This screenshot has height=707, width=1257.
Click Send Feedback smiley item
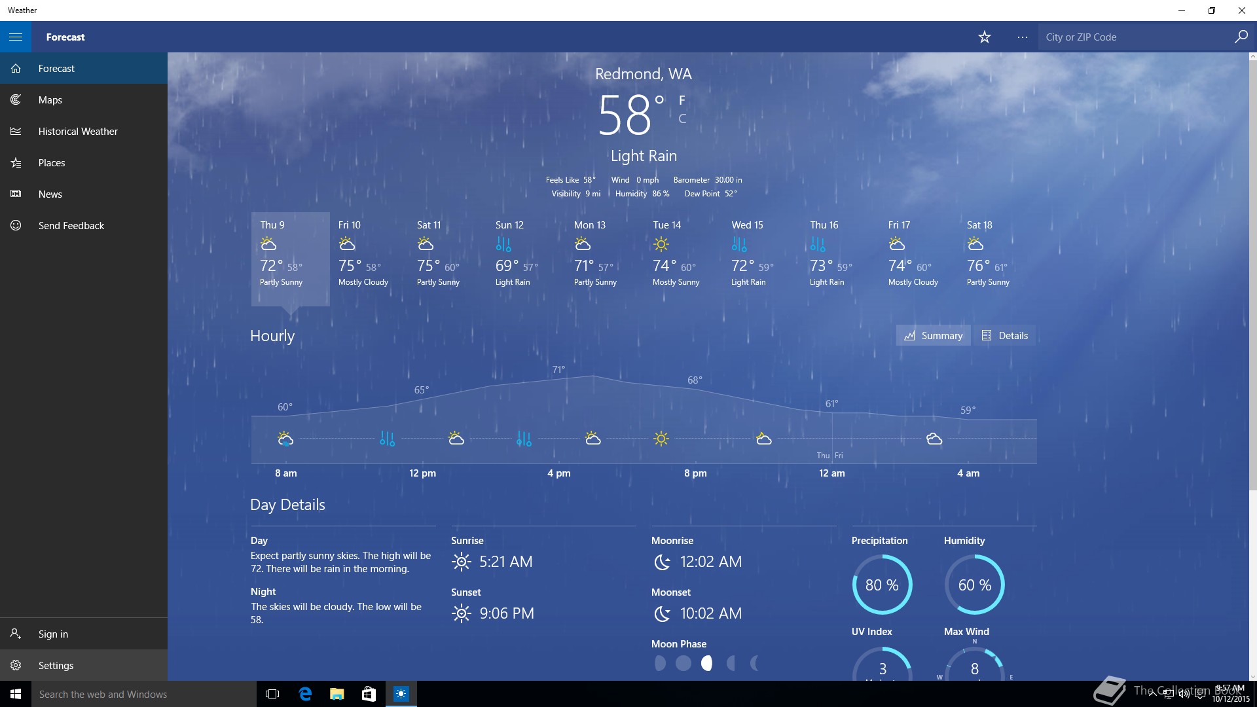pos(71,225)
